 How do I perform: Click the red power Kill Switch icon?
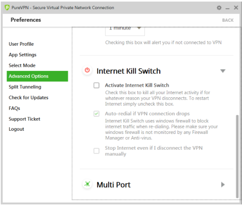pyautogui.click(x=87, y=70)
